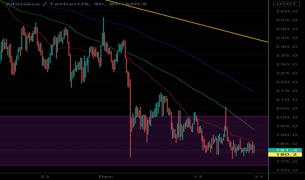Screen dimensions: 305x180
Task: Select the 215.0 price axis label
Action: (x=286, y=91)
